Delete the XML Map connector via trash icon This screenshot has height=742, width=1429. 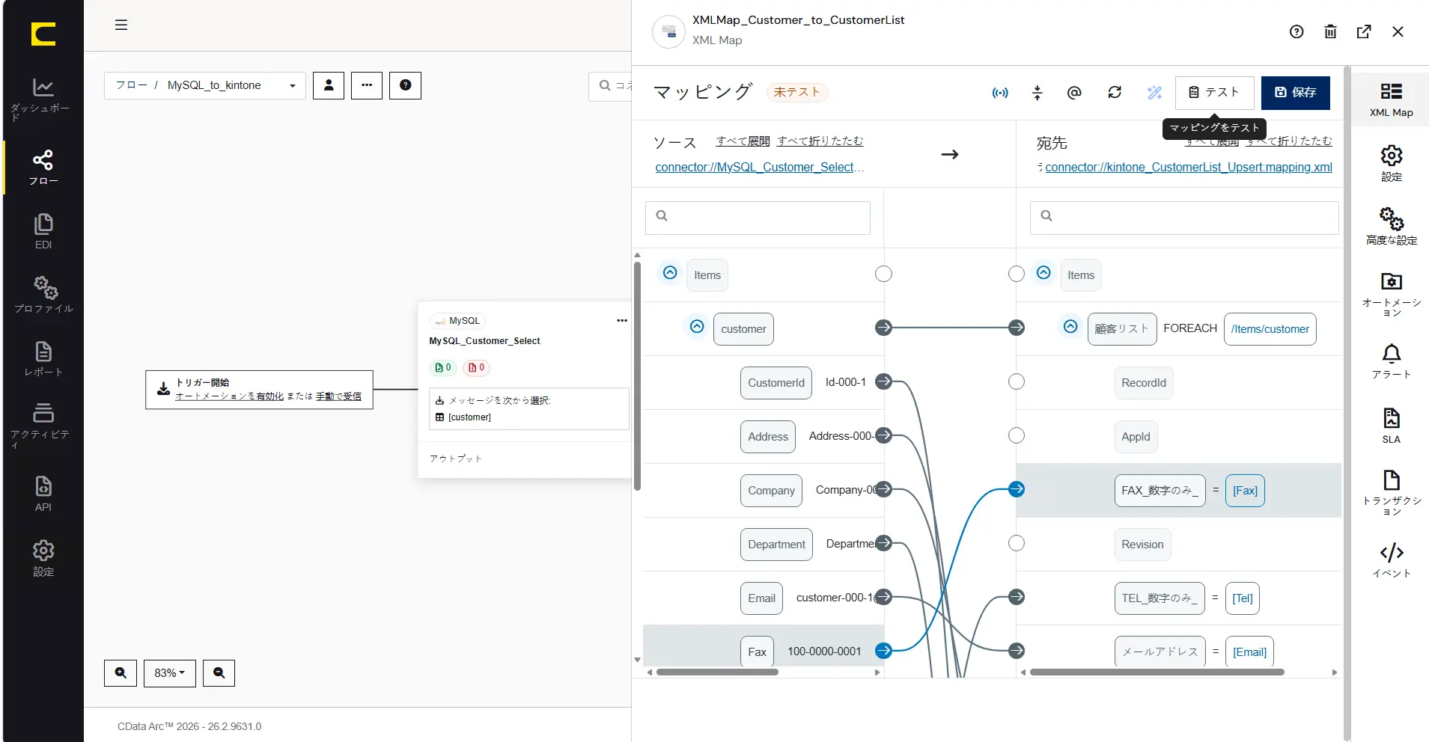(x=1330, y=31)
